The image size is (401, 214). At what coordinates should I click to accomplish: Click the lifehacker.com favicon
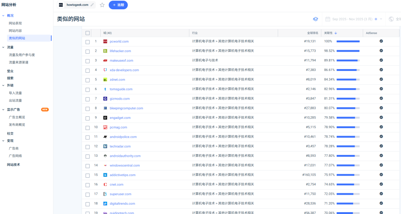pyautogui.click(x=105, y=51)
